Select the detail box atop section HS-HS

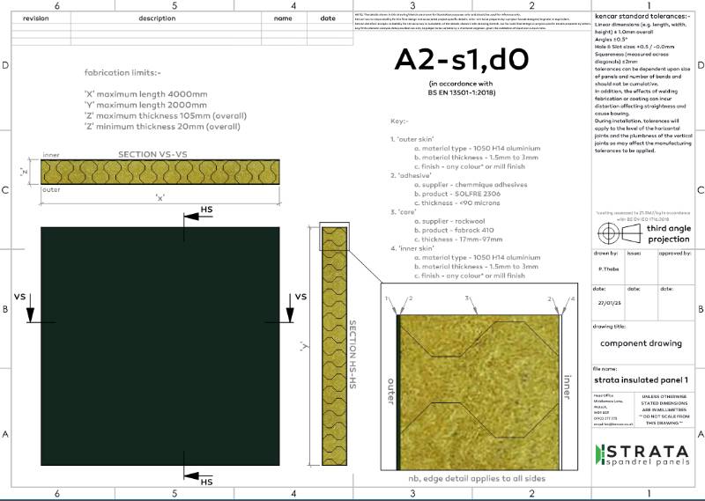point(333,241)
